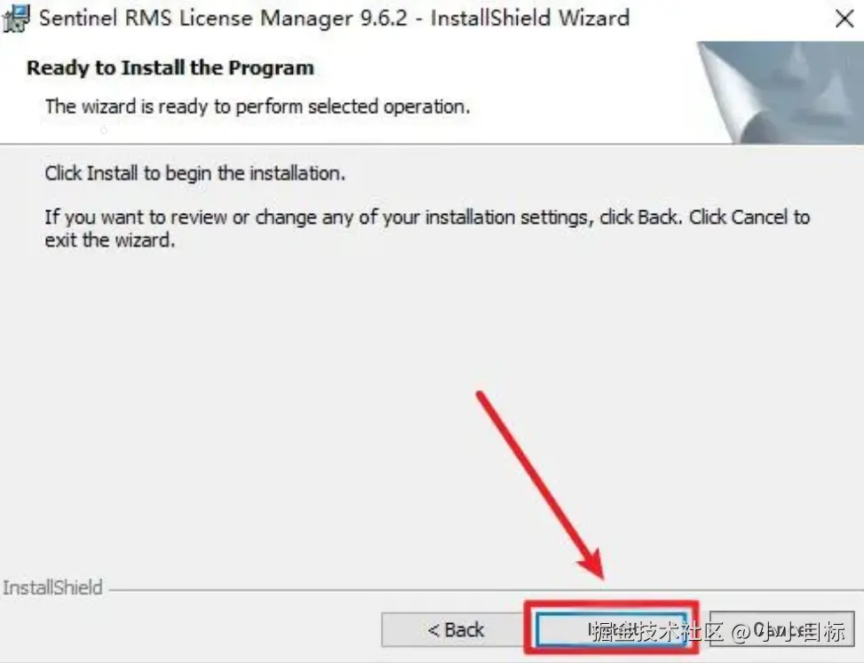The image size is (864, 663).
Task: Click the word 'Cancel' in the instructions paragraph
Action: 759,217
